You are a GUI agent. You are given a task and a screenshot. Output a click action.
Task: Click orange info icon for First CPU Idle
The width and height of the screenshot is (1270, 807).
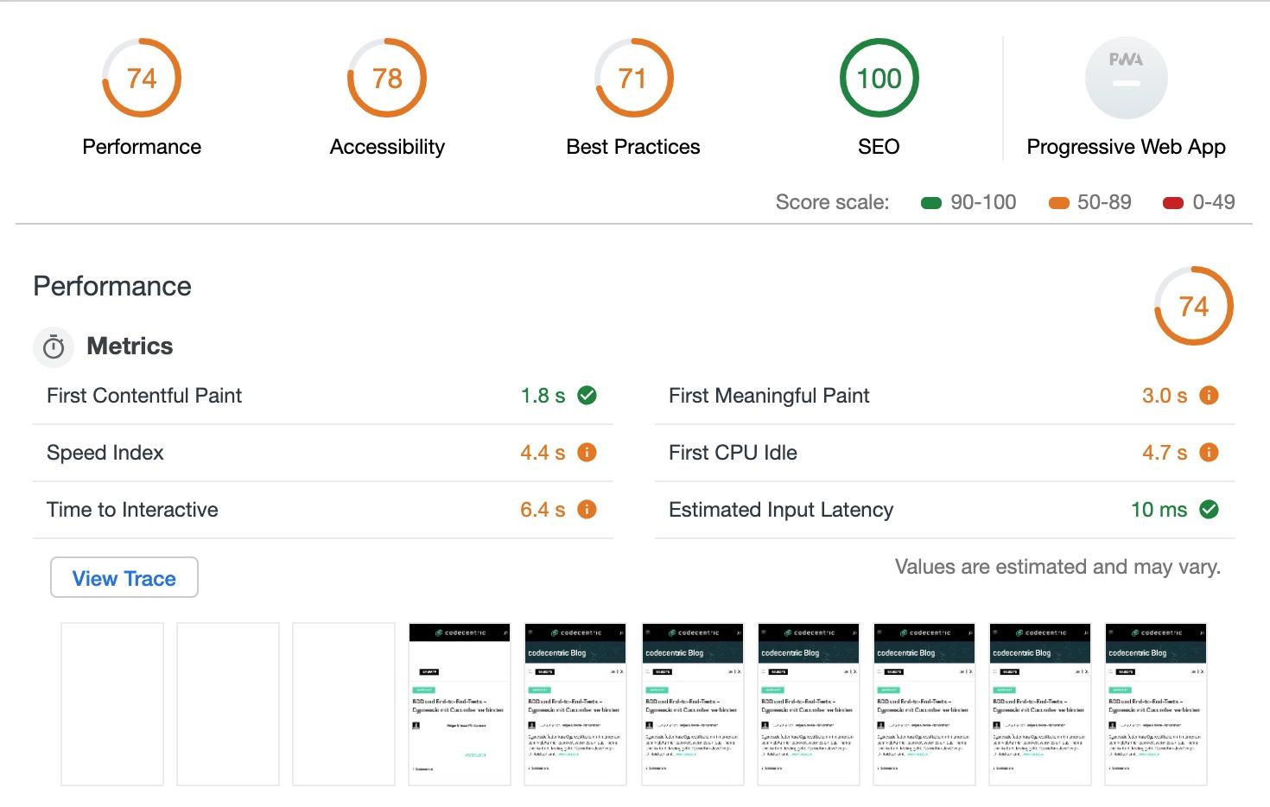point(1209,453)
